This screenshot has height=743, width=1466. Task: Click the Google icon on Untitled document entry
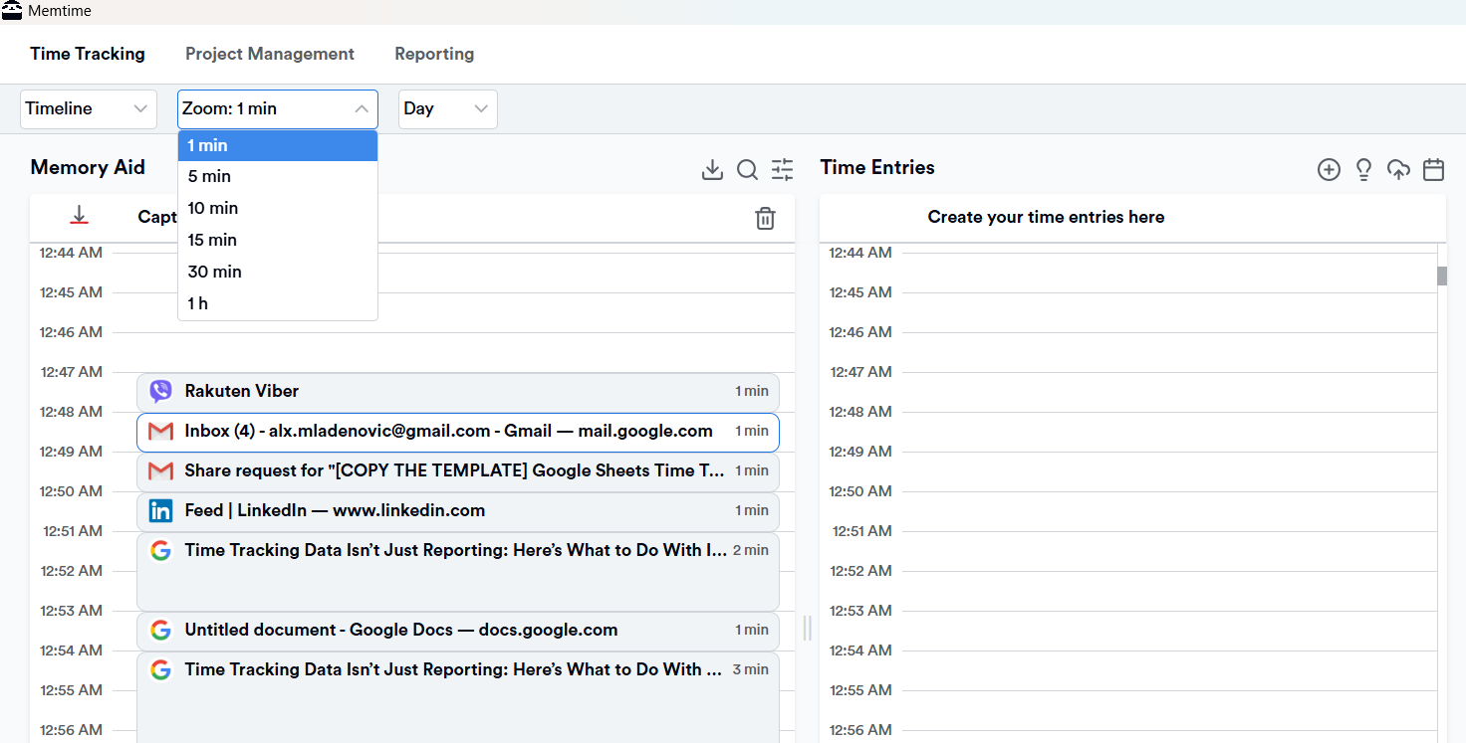[x=160, y=631]
